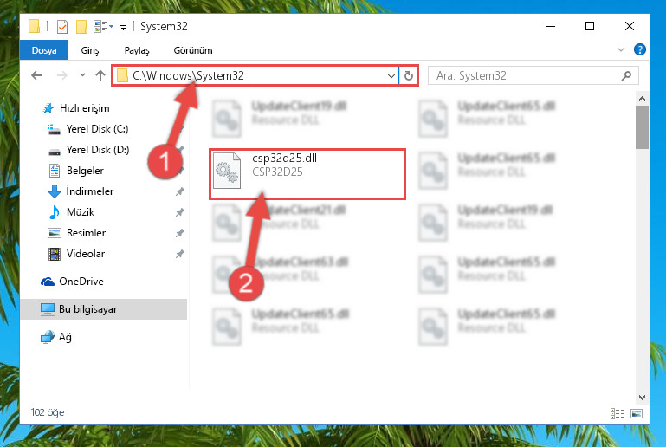
Task: Select Bu bilgisayar in navigation pane
Action: click(x=103, y=309)
